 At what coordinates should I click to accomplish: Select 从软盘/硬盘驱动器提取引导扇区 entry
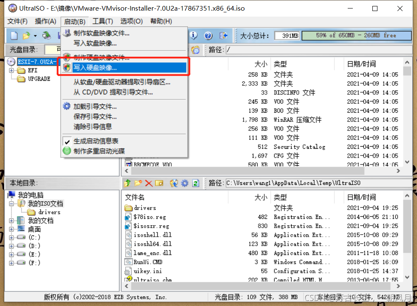pyautogui.click(x=122, y=82)
